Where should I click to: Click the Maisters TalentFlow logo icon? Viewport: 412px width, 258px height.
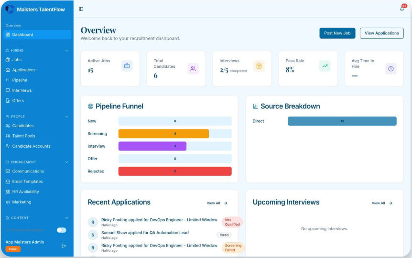pyautogui.click(x=10, y=9)
